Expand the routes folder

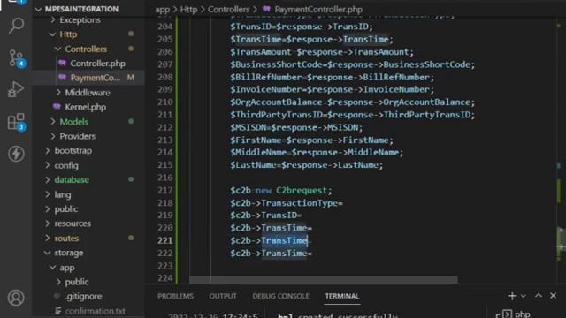(x=47, y=238)
